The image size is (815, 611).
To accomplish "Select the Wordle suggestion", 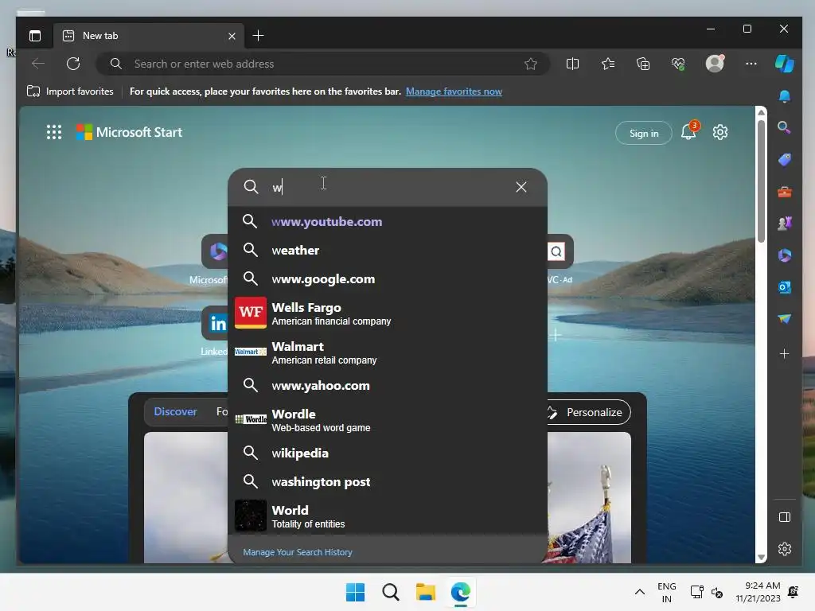I will click(388, 420).
